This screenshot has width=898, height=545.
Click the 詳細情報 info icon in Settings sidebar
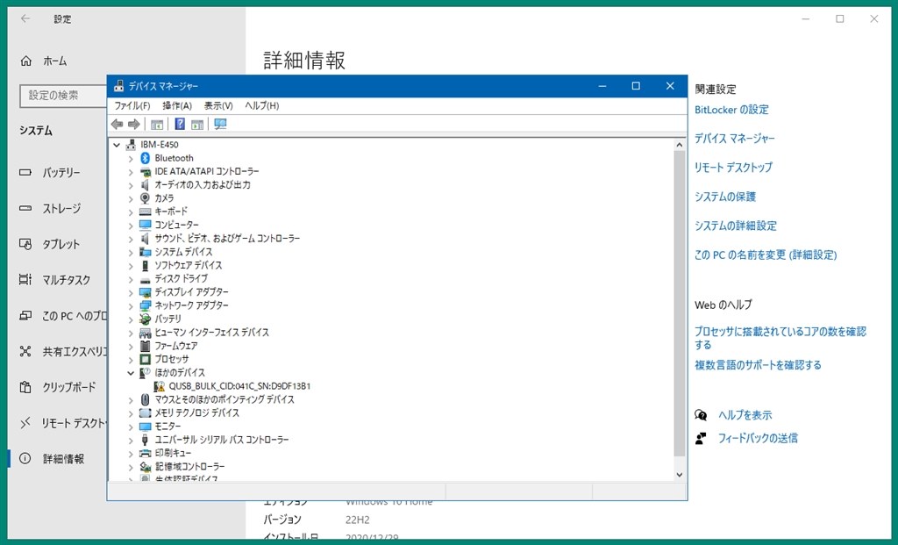tap(25, 458)
